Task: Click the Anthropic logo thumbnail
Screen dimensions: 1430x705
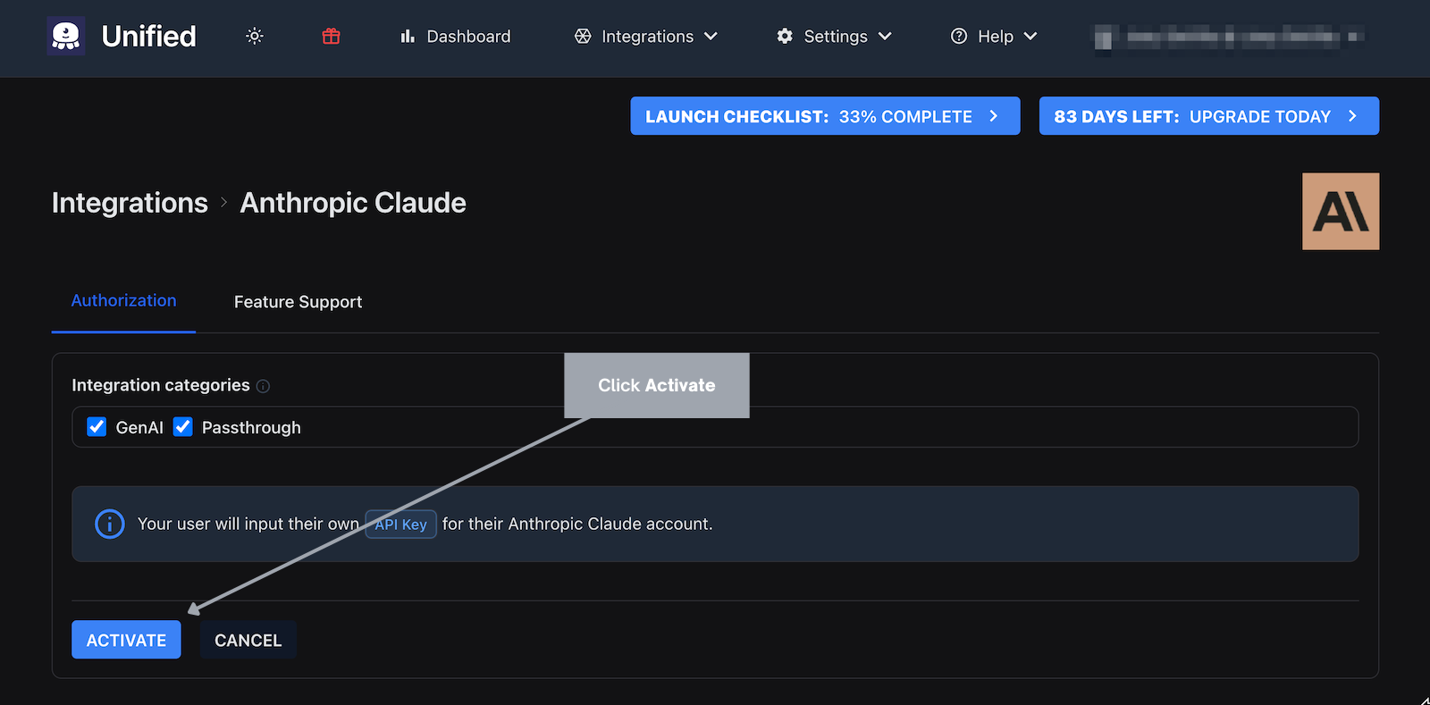Action: click(x=1340, y=212)
